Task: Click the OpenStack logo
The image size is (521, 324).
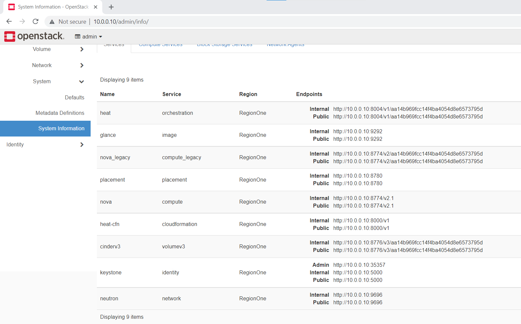Action: point(34,36)
